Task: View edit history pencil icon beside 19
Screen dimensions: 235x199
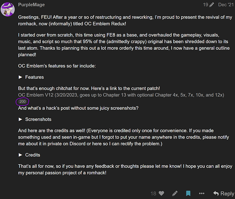Action: [211, 5]
